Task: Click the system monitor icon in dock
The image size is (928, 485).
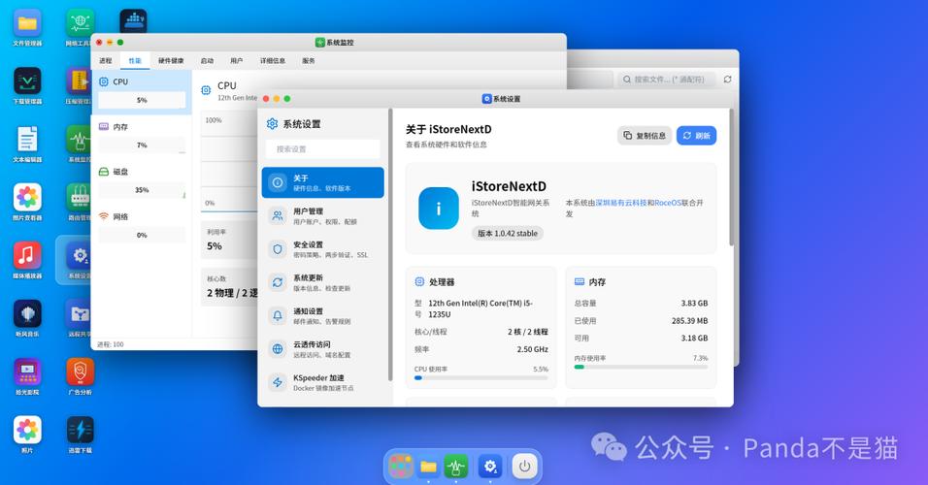Action: pos(455,467)
